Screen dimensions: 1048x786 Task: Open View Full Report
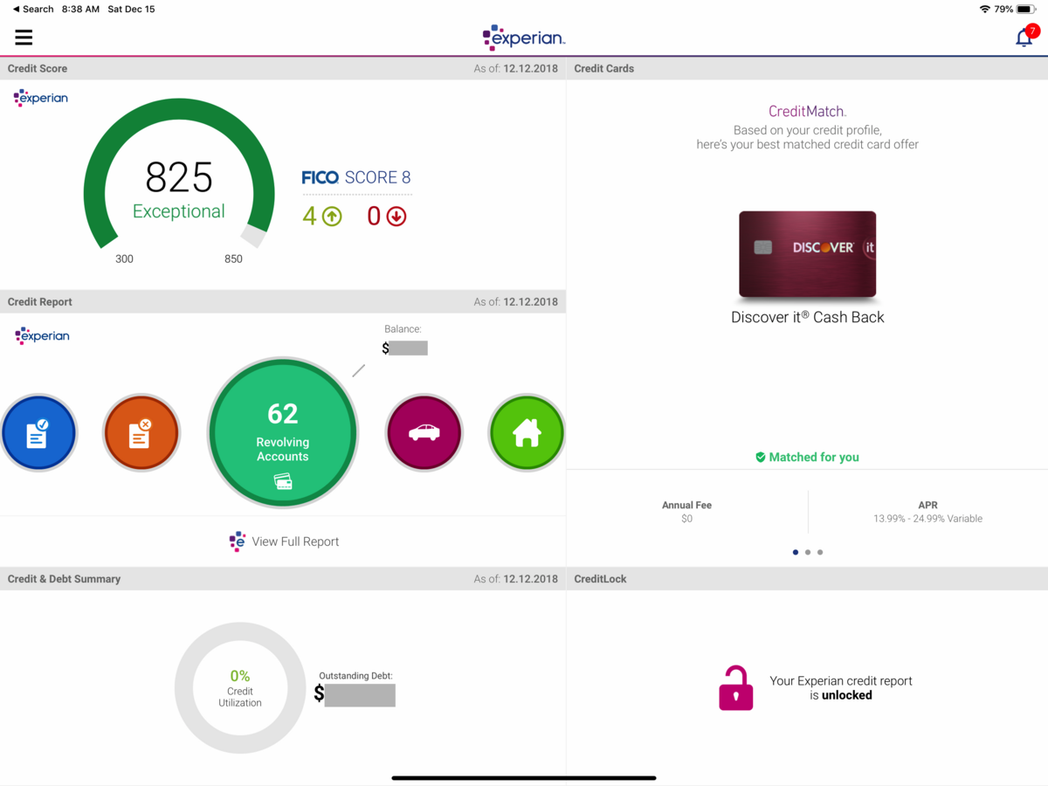coord(283,541)
